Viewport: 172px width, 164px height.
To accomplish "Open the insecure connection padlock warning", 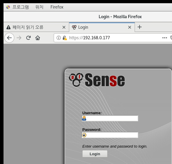I will click(x=65, y=38).
